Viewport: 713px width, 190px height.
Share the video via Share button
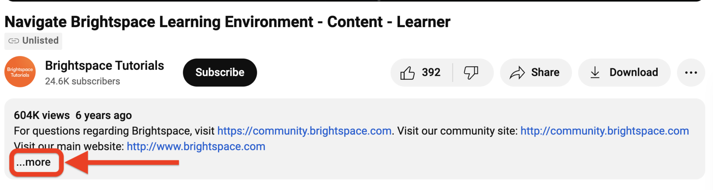pos(535,72)
